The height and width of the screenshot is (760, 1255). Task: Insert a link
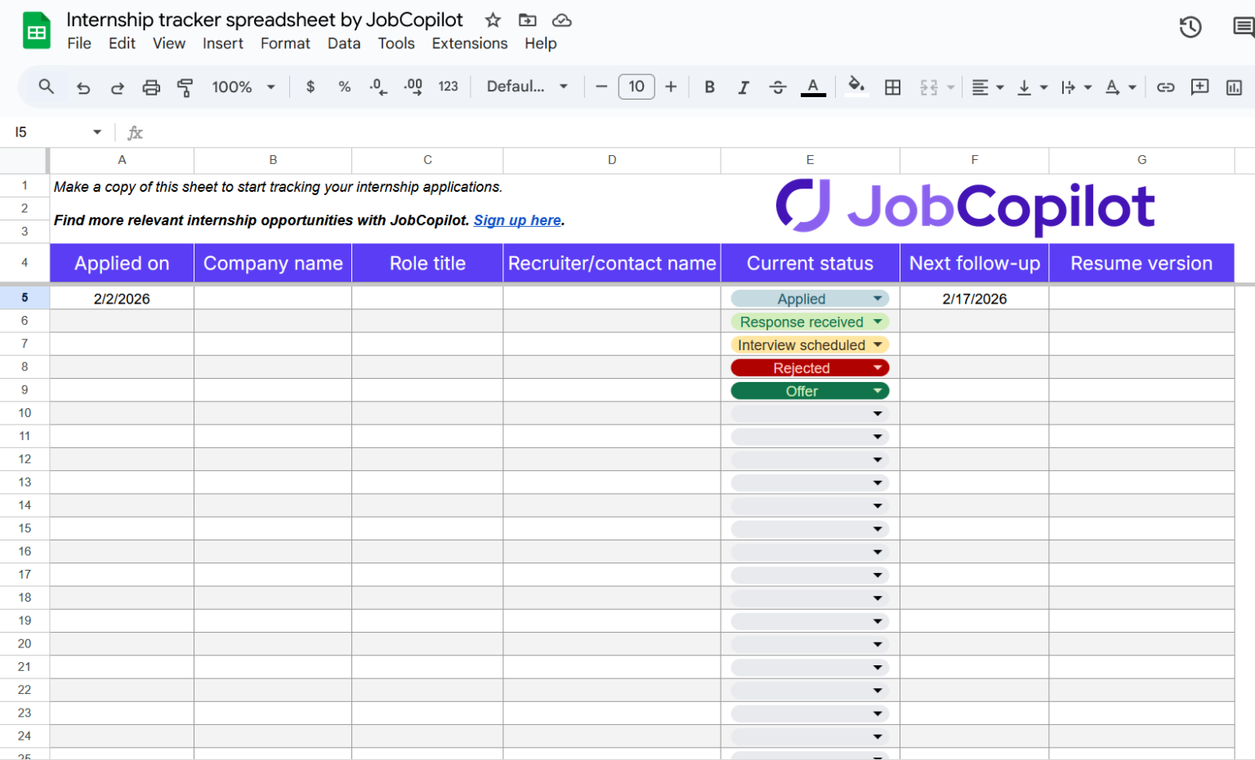1166,87
